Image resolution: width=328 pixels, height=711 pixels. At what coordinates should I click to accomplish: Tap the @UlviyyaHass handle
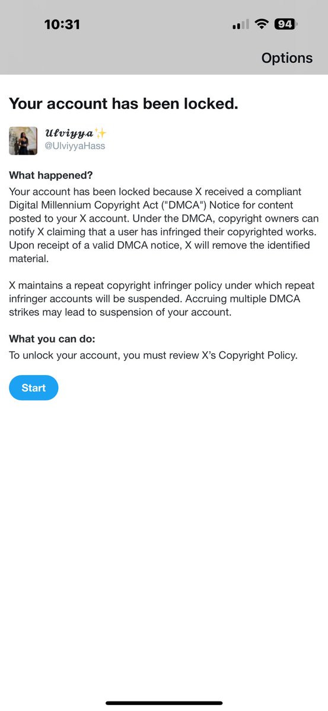coord(75,146)
